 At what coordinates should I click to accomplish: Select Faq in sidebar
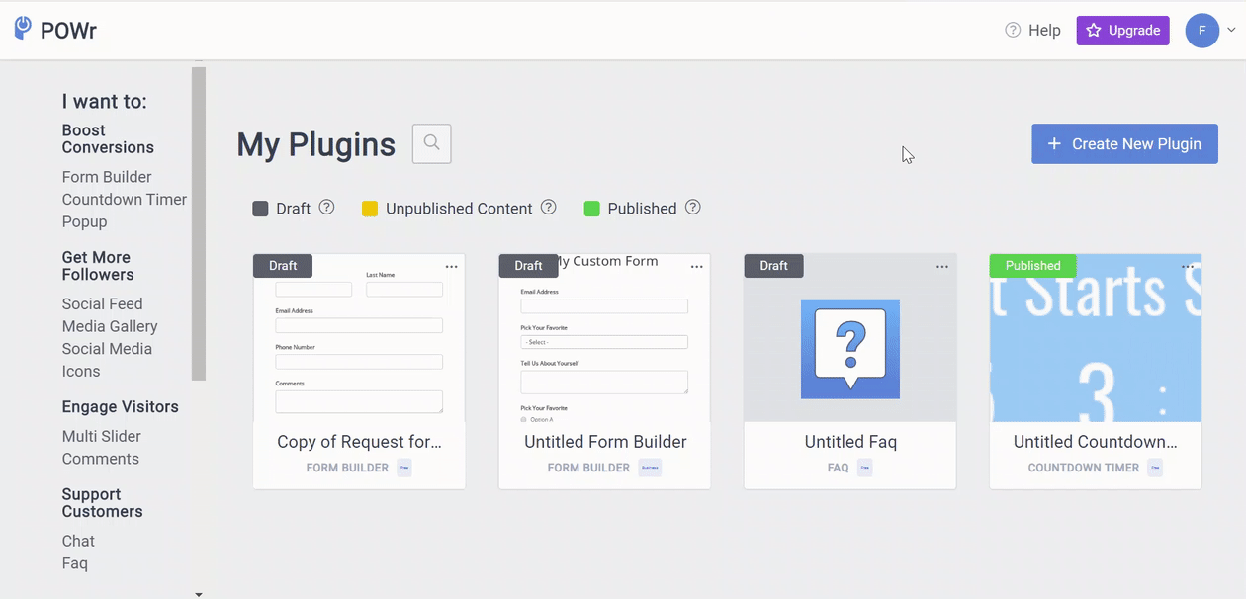tap(75, 563)
